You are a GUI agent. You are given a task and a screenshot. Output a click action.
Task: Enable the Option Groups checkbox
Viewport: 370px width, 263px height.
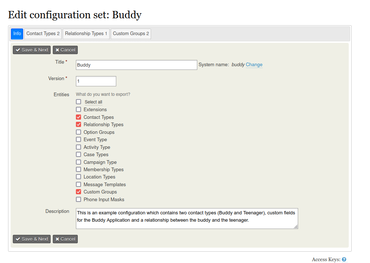tap(78, 132)
